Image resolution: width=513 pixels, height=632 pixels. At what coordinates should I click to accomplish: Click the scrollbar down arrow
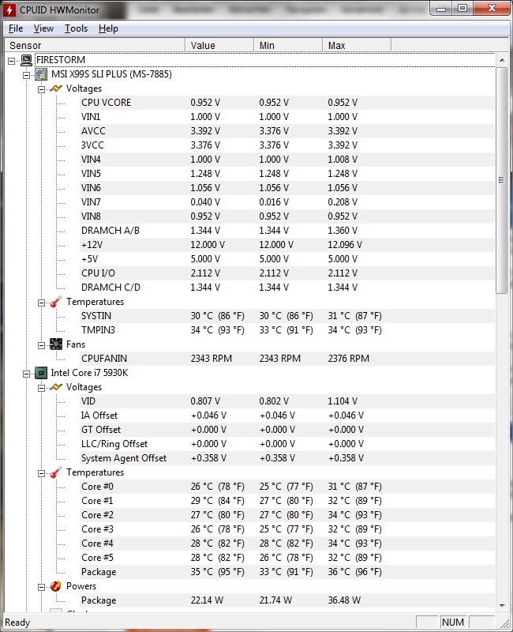502,605
